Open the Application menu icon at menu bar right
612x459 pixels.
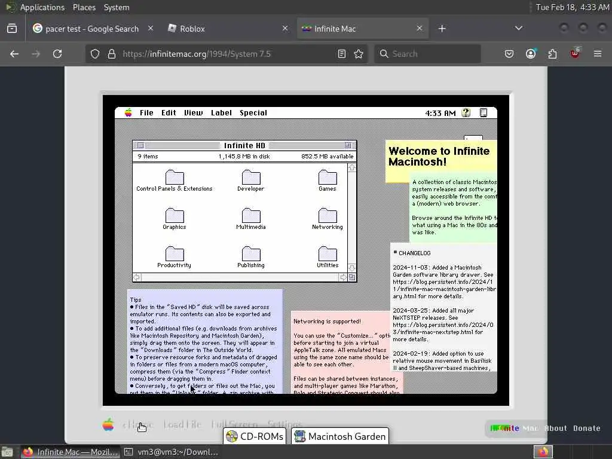483,113
